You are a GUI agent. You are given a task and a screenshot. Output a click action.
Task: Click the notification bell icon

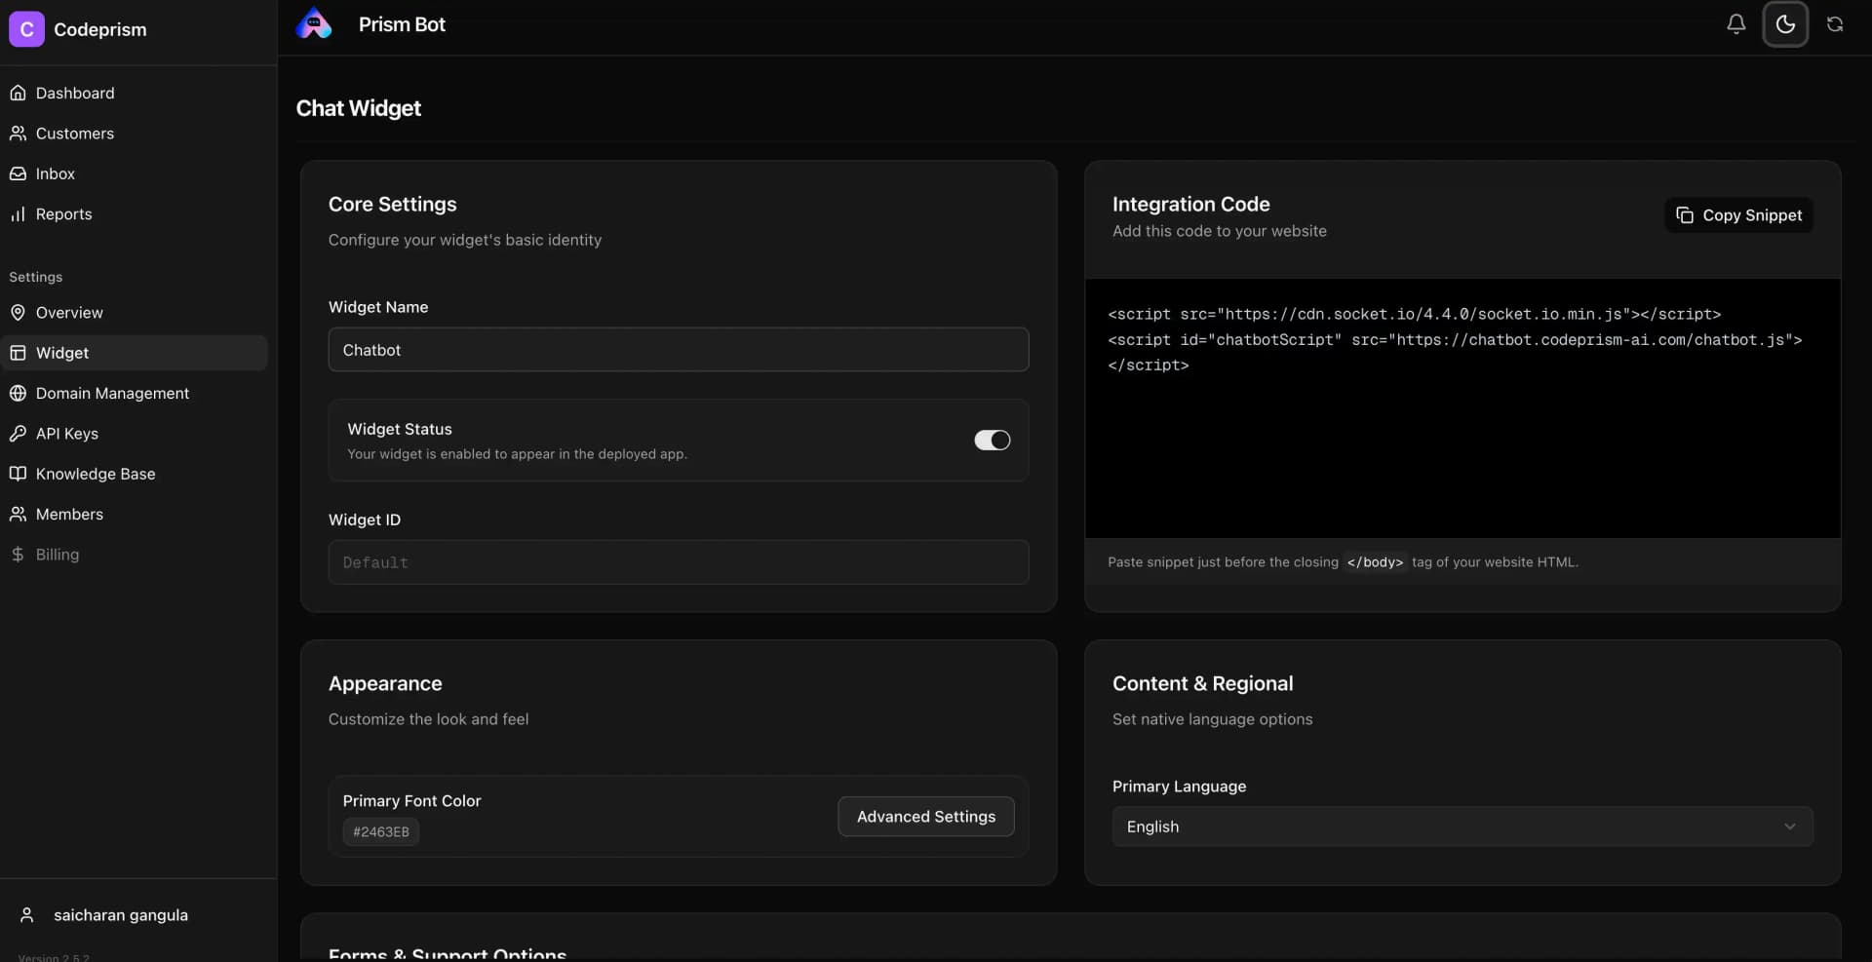coord(1736,24)
